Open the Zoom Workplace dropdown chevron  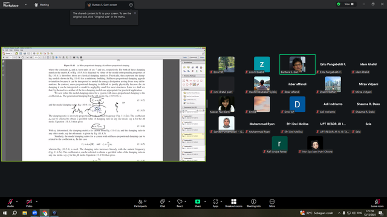click(25, 4)
